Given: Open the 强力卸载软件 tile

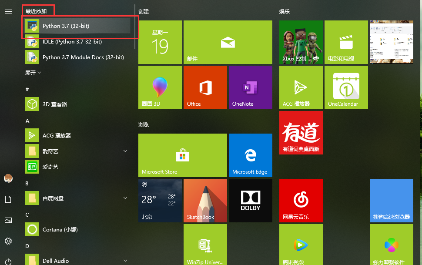Looking at the screenshot, I should point(392,245).
